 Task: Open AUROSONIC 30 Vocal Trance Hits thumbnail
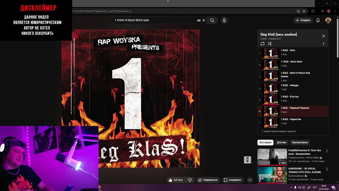(272, 175)
